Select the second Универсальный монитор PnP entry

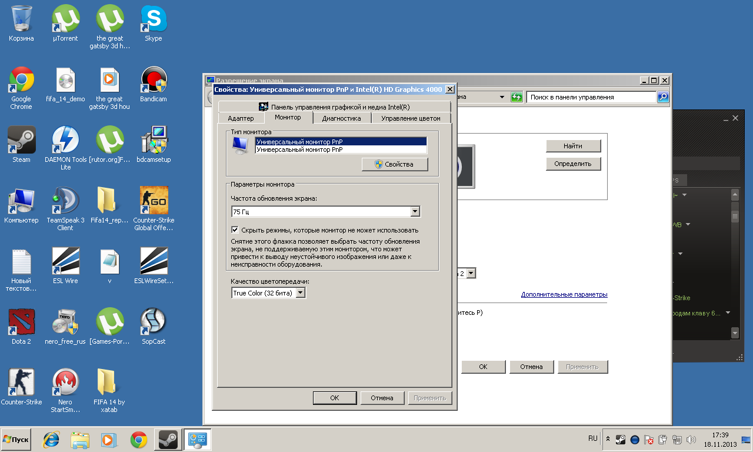[x=341, y=149]
